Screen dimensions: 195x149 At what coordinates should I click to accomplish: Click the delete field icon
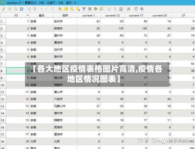(x=115, y=9)
